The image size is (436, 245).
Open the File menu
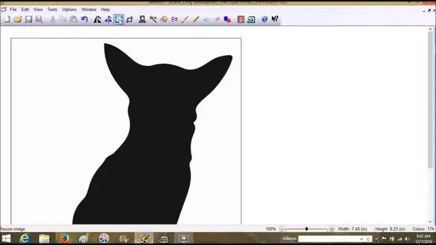pos(13,10)
